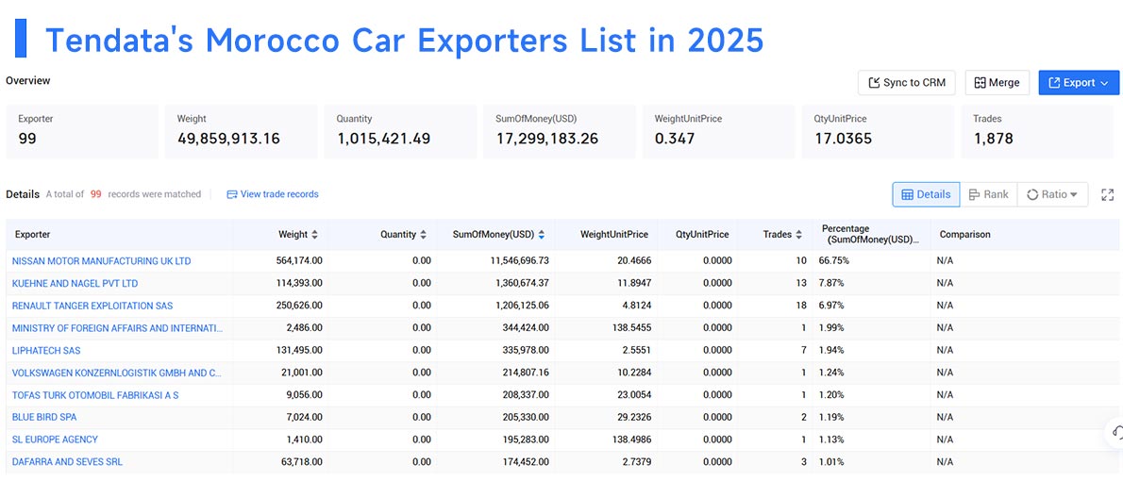Screen dimensions: 1123x481
Task: Sort by the Quantity column arrows
Action: pyautogui.click(x=424, y=234)
